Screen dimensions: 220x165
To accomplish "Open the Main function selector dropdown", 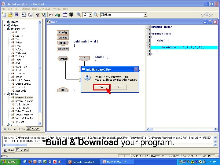I will (x=145, y=15).
